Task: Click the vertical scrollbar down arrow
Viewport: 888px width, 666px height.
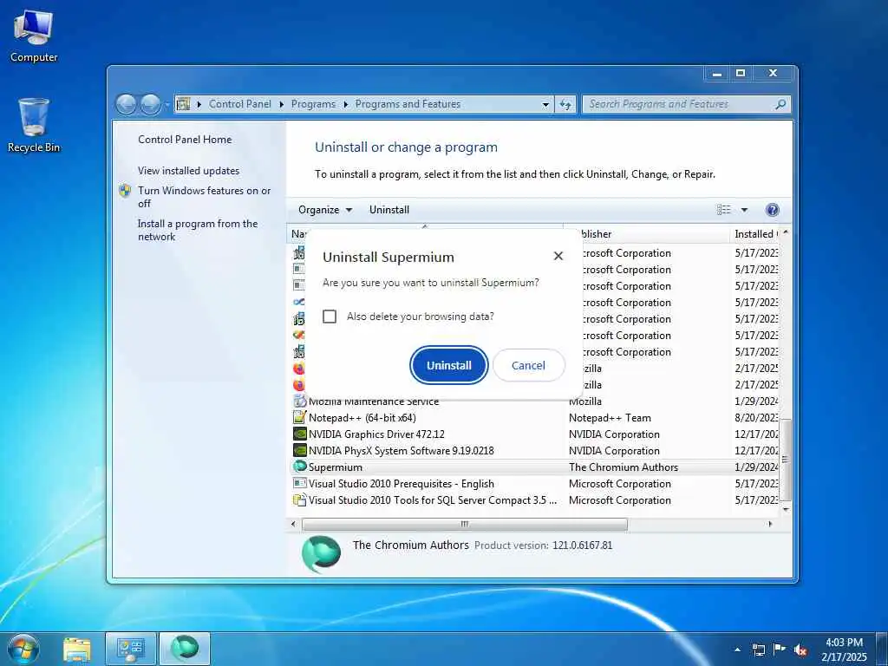Action: (x=786, y=510)
